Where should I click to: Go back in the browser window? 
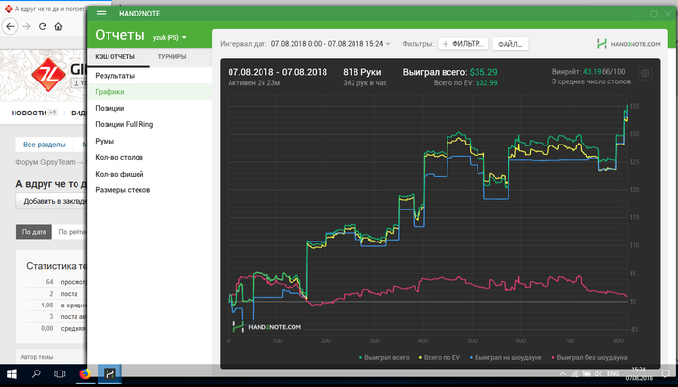click(10, 27)
